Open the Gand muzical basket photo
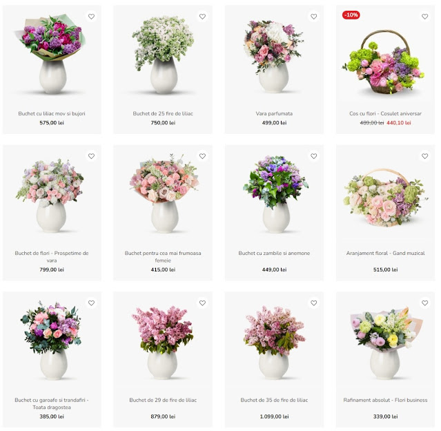This screenshot has width=441, height=431. point(385,198)
